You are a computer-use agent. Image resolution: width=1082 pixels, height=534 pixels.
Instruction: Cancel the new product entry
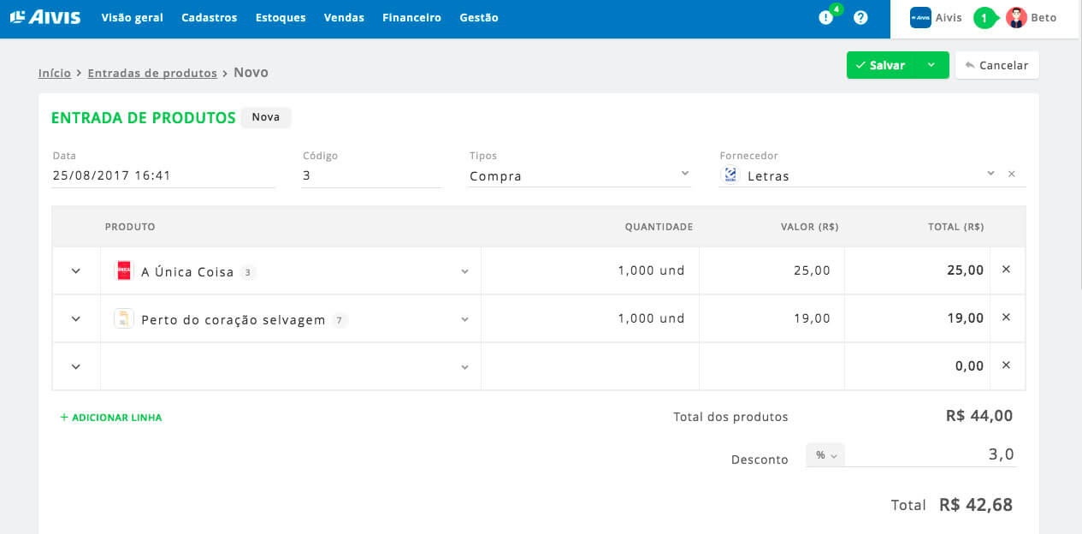tap(997, 65)
